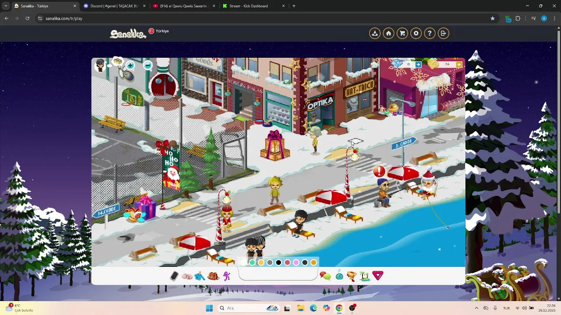
Task: Add coins with yellow plus button
Action: [x=459, y=65]
